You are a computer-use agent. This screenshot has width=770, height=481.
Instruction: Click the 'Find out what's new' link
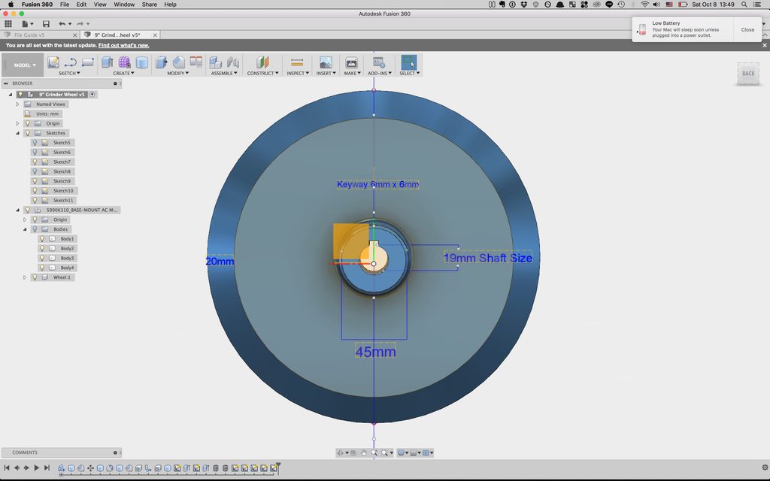pyautogui.click(x=123, y=45)
